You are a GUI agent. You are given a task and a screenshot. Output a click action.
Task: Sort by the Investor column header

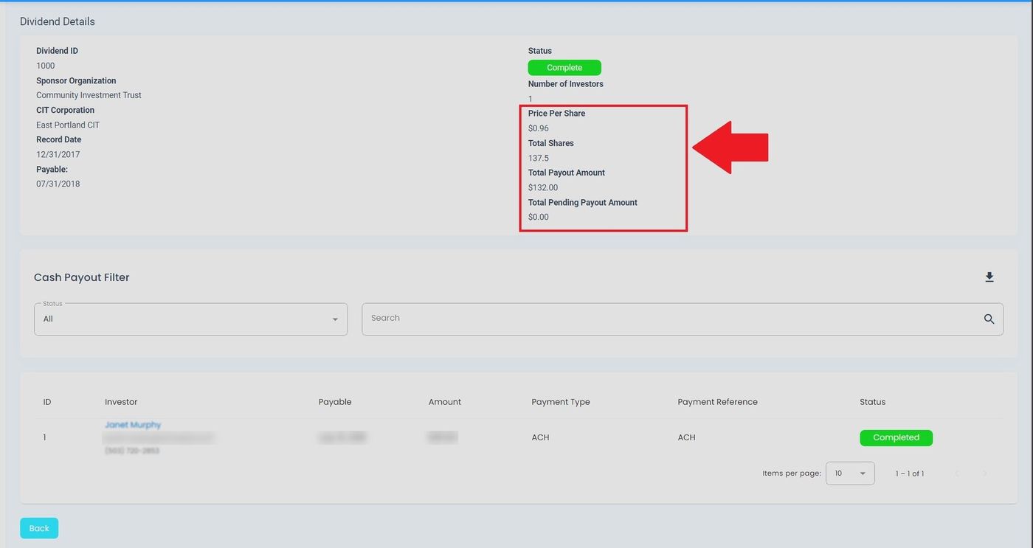click(121, 402)
